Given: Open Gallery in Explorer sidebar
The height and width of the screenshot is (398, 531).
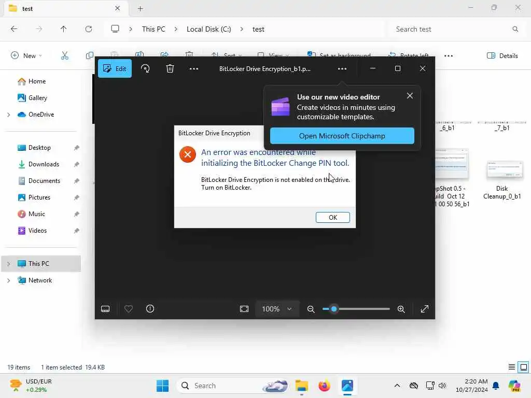Looking at the screenshot, I should click(37, 98).
